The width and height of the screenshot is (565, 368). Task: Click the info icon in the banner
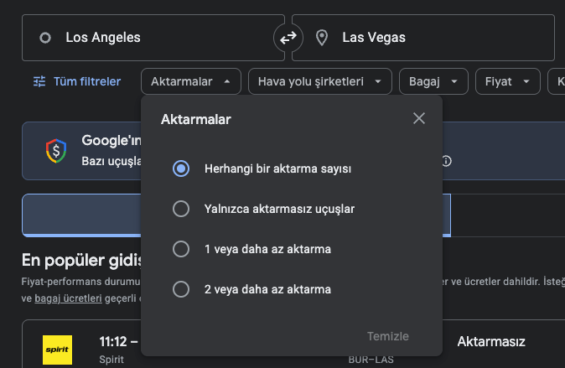coord(447,161)
